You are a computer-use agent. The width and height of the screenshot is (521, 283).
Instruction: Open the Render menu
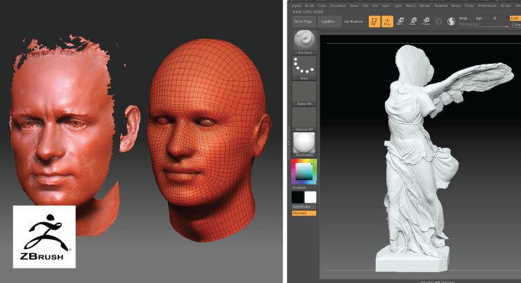(506, 6)
